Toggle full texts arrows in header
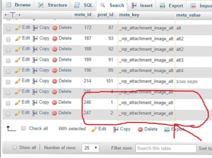 13,15
